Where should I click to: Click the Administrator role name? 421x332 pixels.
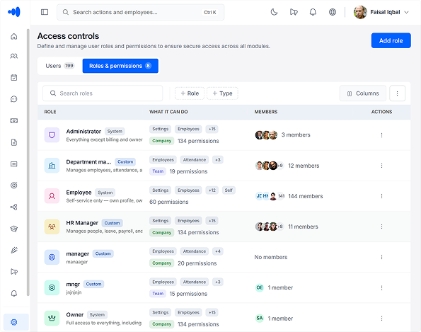click(x=83, y=132)
